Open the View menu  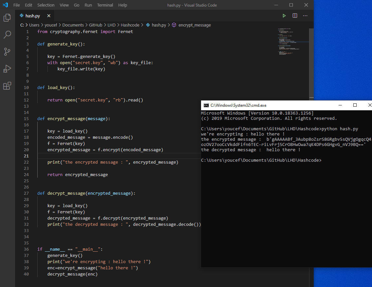pos(64,5)
